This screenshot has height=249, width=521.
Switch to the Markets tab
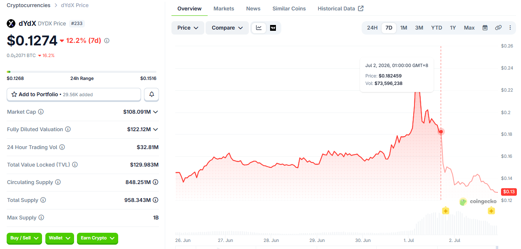224,9
